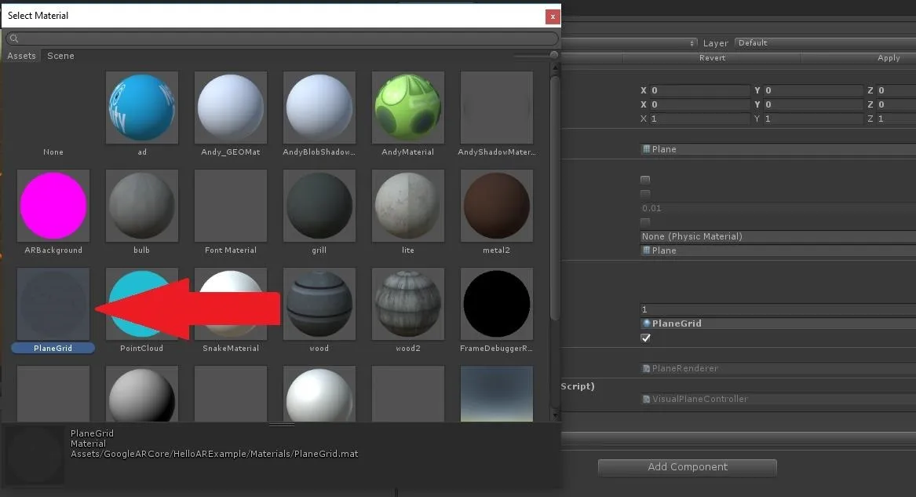This screenshot has height=497, width=916.
Task: Pick the AndyShadowMaterial empty thumbnail
Action: click(497, 108)
